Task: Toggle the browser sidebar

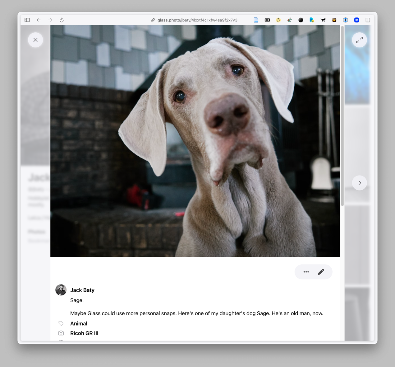Action: [x=27, y=20]
